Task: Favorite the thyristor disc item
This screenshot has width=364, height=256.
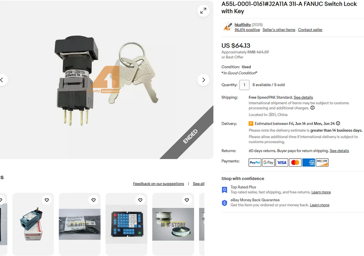Action: [187, 200]
